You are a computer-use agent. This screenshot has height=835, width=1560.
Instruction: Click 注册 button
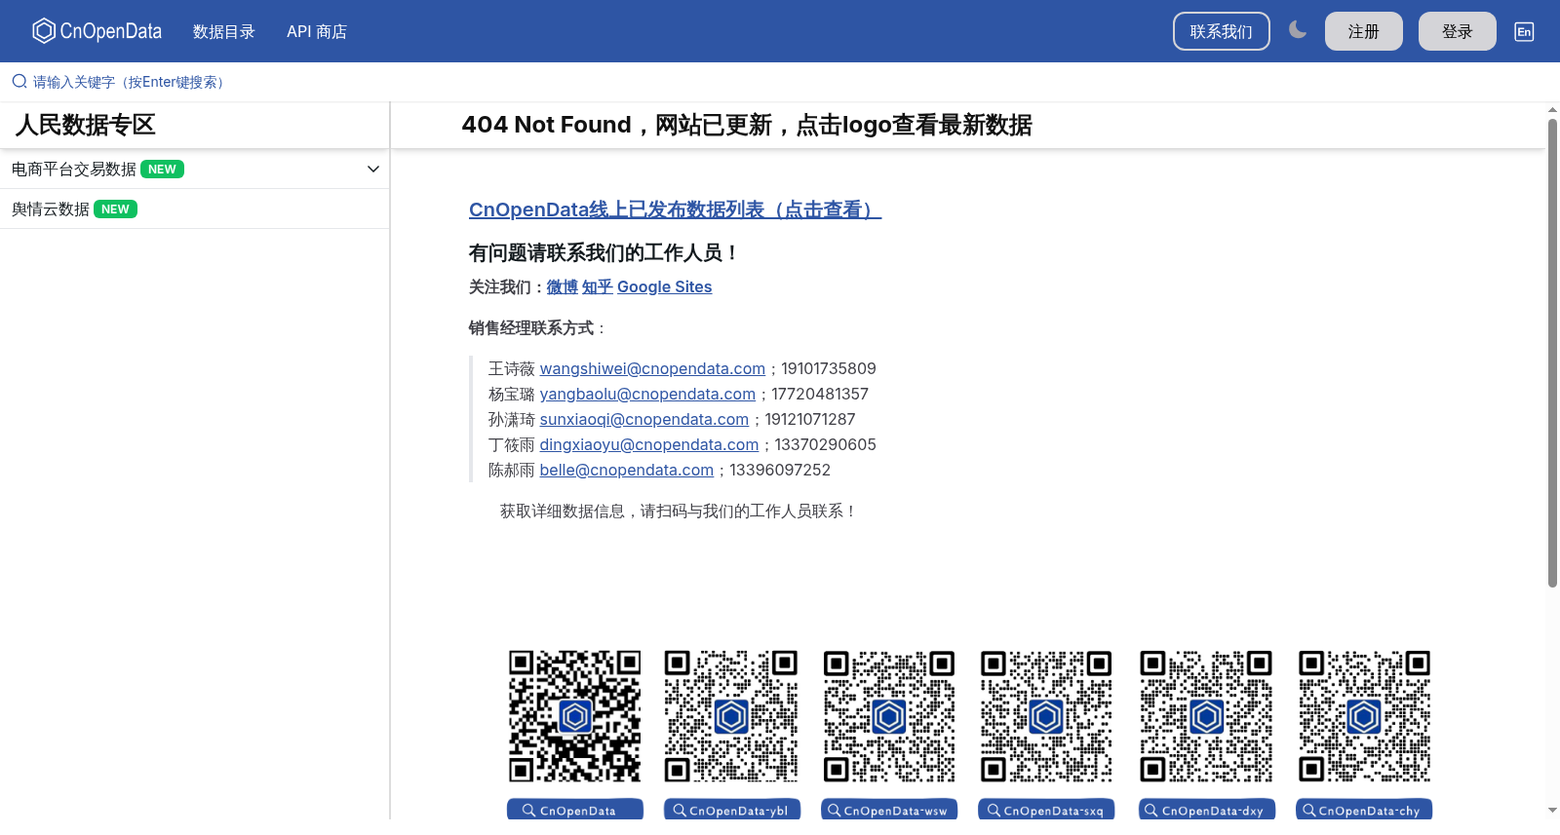point(1364,31)
